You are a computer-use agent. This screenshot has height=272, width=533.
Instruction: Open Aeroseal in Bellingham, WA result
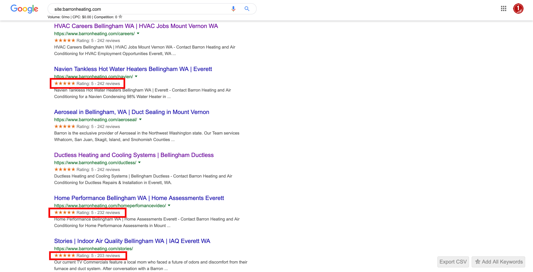tap(132, 112)
